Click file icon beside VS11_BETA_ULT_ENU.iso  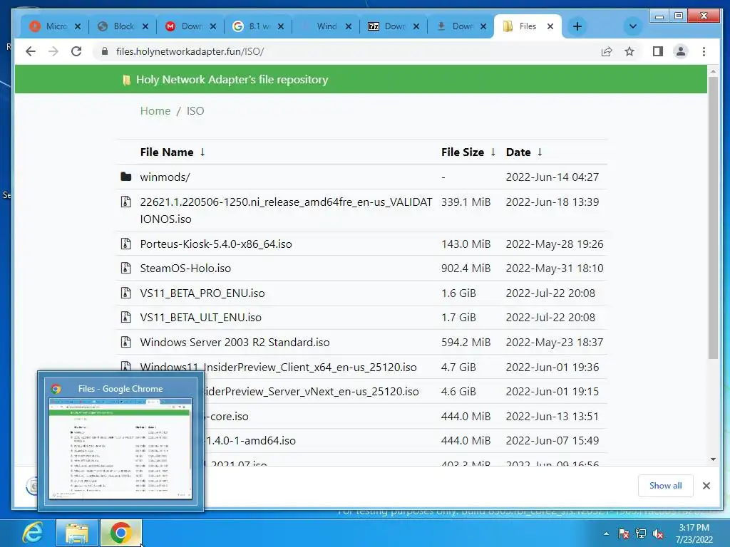pos(125,317)
